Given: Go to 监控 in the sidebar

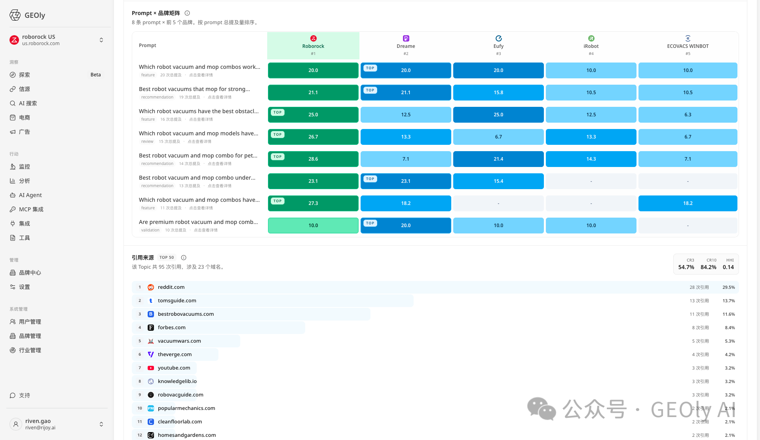Looking at the screenshot, I should coord(57,167).
